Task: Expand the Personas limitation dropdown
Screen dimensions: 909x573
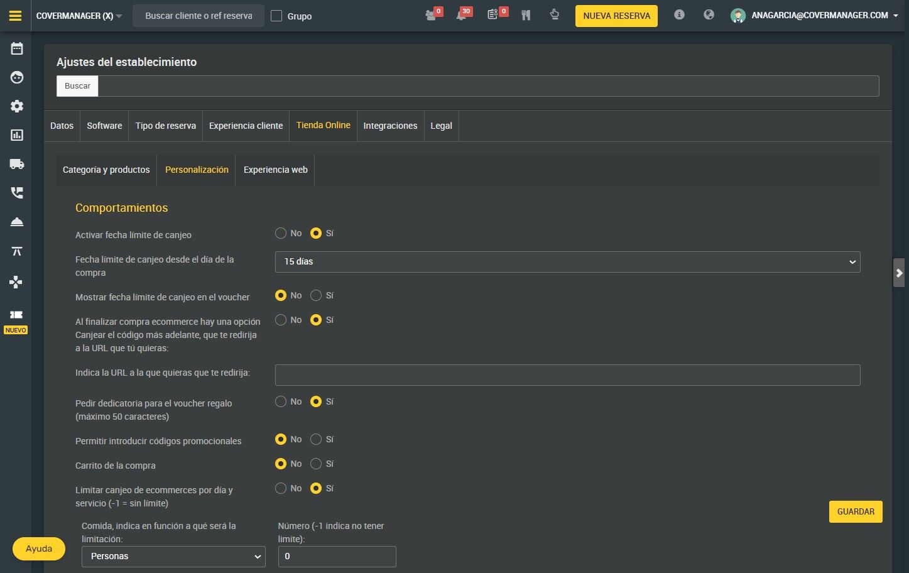Action: pyautogui.click(x=173, y=557)
